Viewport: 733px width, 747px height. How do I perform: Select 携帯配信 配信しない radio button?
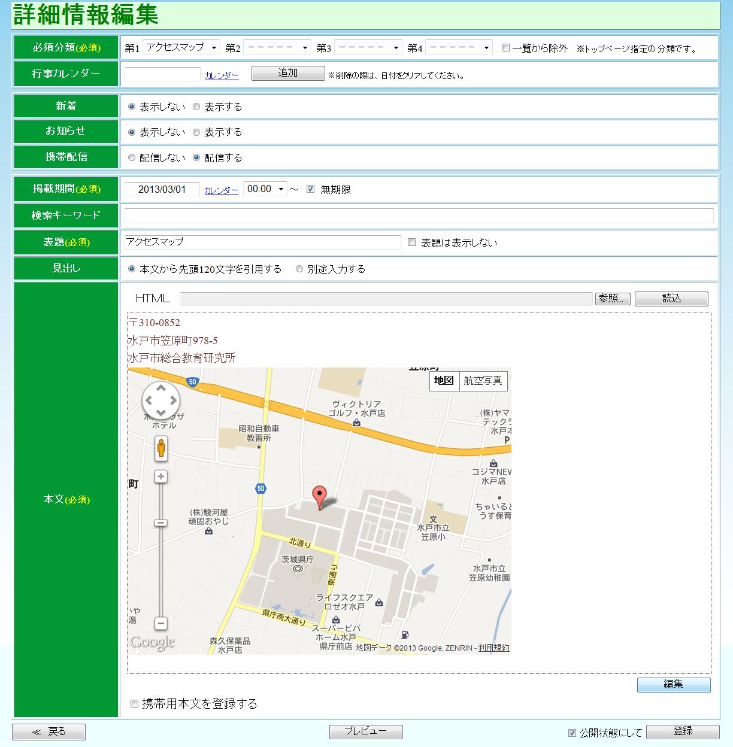132,158
